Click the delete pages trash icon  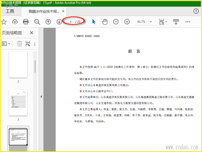coord(19,44)
